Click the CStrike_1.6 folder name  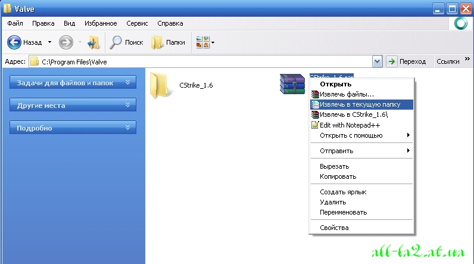point(196,85)
